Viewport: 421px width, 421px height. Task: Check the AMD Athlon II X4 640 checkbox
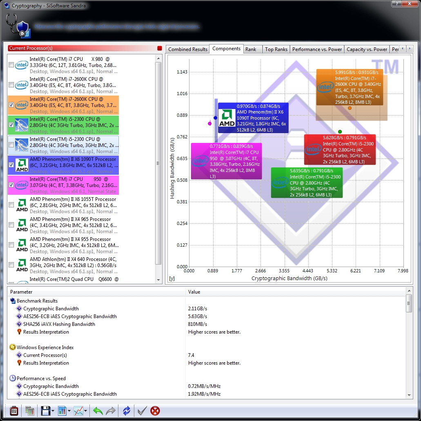(x=11, y=265)
